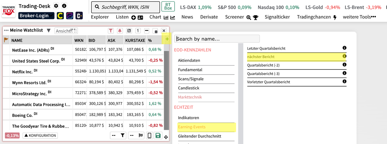387x144 pixels.
Task: Click the watchlist red filter icon
Action: coord(111,31)
